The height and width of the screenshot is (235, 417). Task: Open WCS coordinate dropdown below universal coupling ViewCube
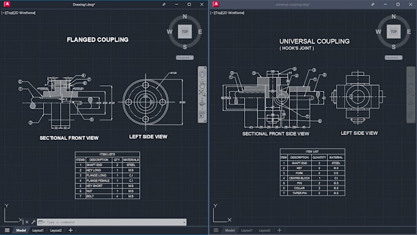coord(393,58)
